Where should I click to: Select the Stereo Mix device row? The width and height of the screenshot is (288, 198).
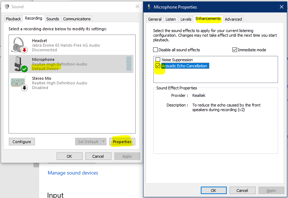click(72, 83)
